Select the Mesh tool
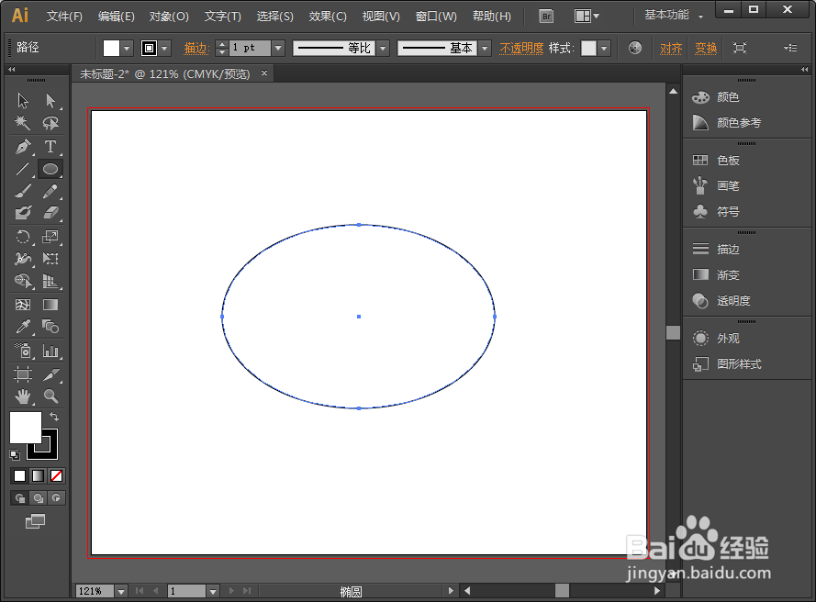The width and height of the screenshot is (816, 602). click(x=22, y=305)
